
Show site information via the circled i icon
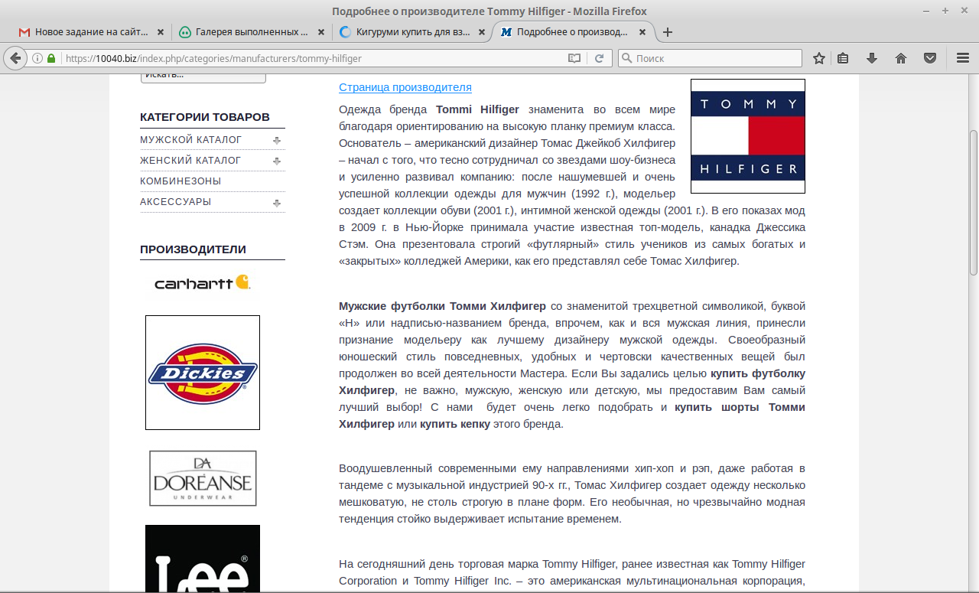click(37, 58)
